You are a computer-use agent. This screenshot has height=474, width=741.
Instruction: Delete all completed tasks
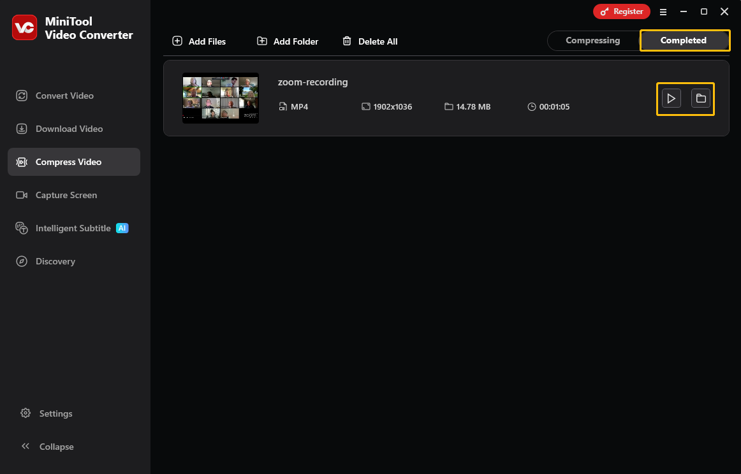point(370,41)
